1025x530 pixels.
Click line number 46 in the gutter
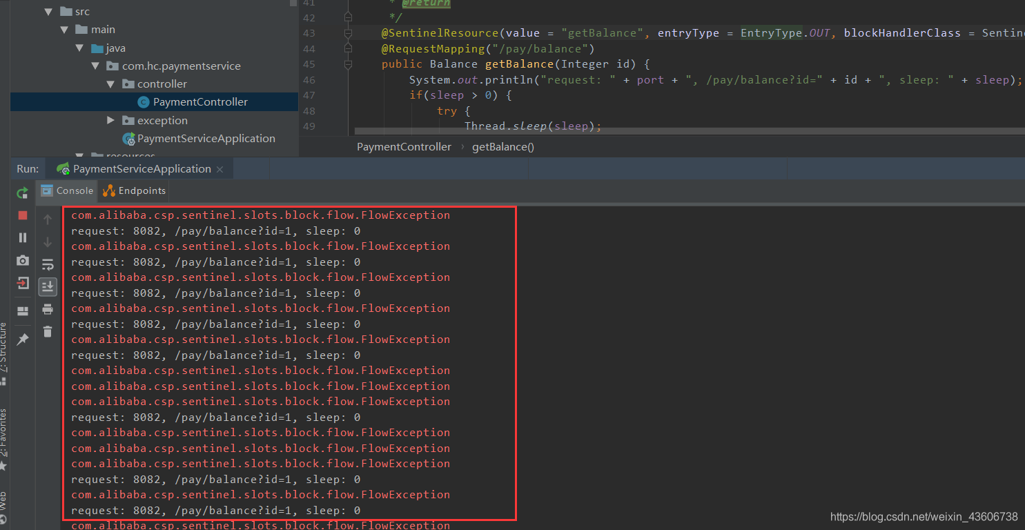tap(309, 80)
